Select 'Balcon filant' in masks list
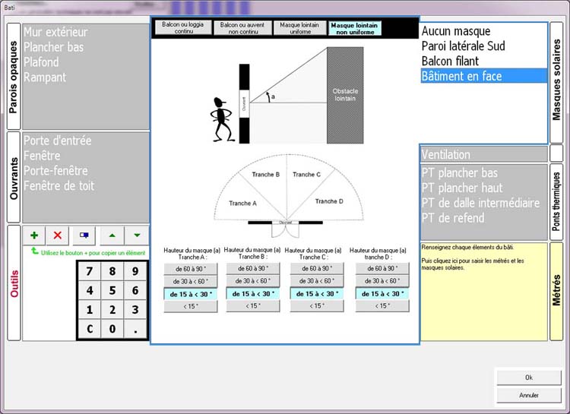The height and width of the screenshot is (414, 570). click(456, 61)
